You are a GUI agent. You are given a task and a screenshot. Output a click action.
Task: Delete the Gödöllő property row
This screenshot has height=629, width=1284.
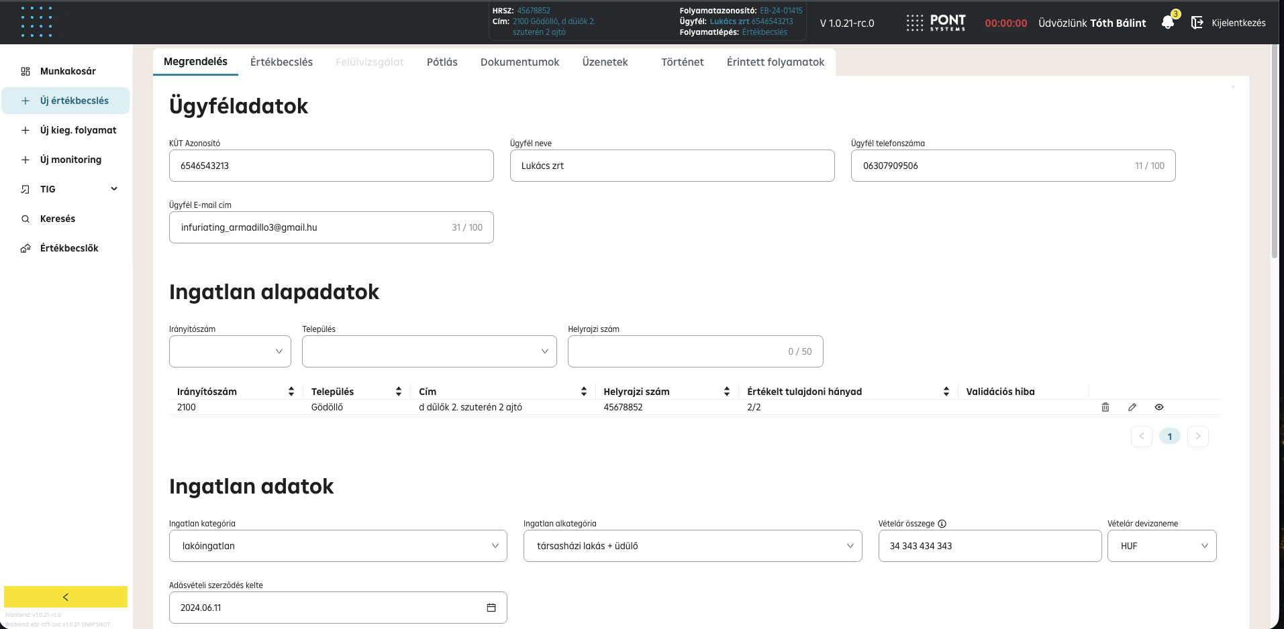[1105, 407]
